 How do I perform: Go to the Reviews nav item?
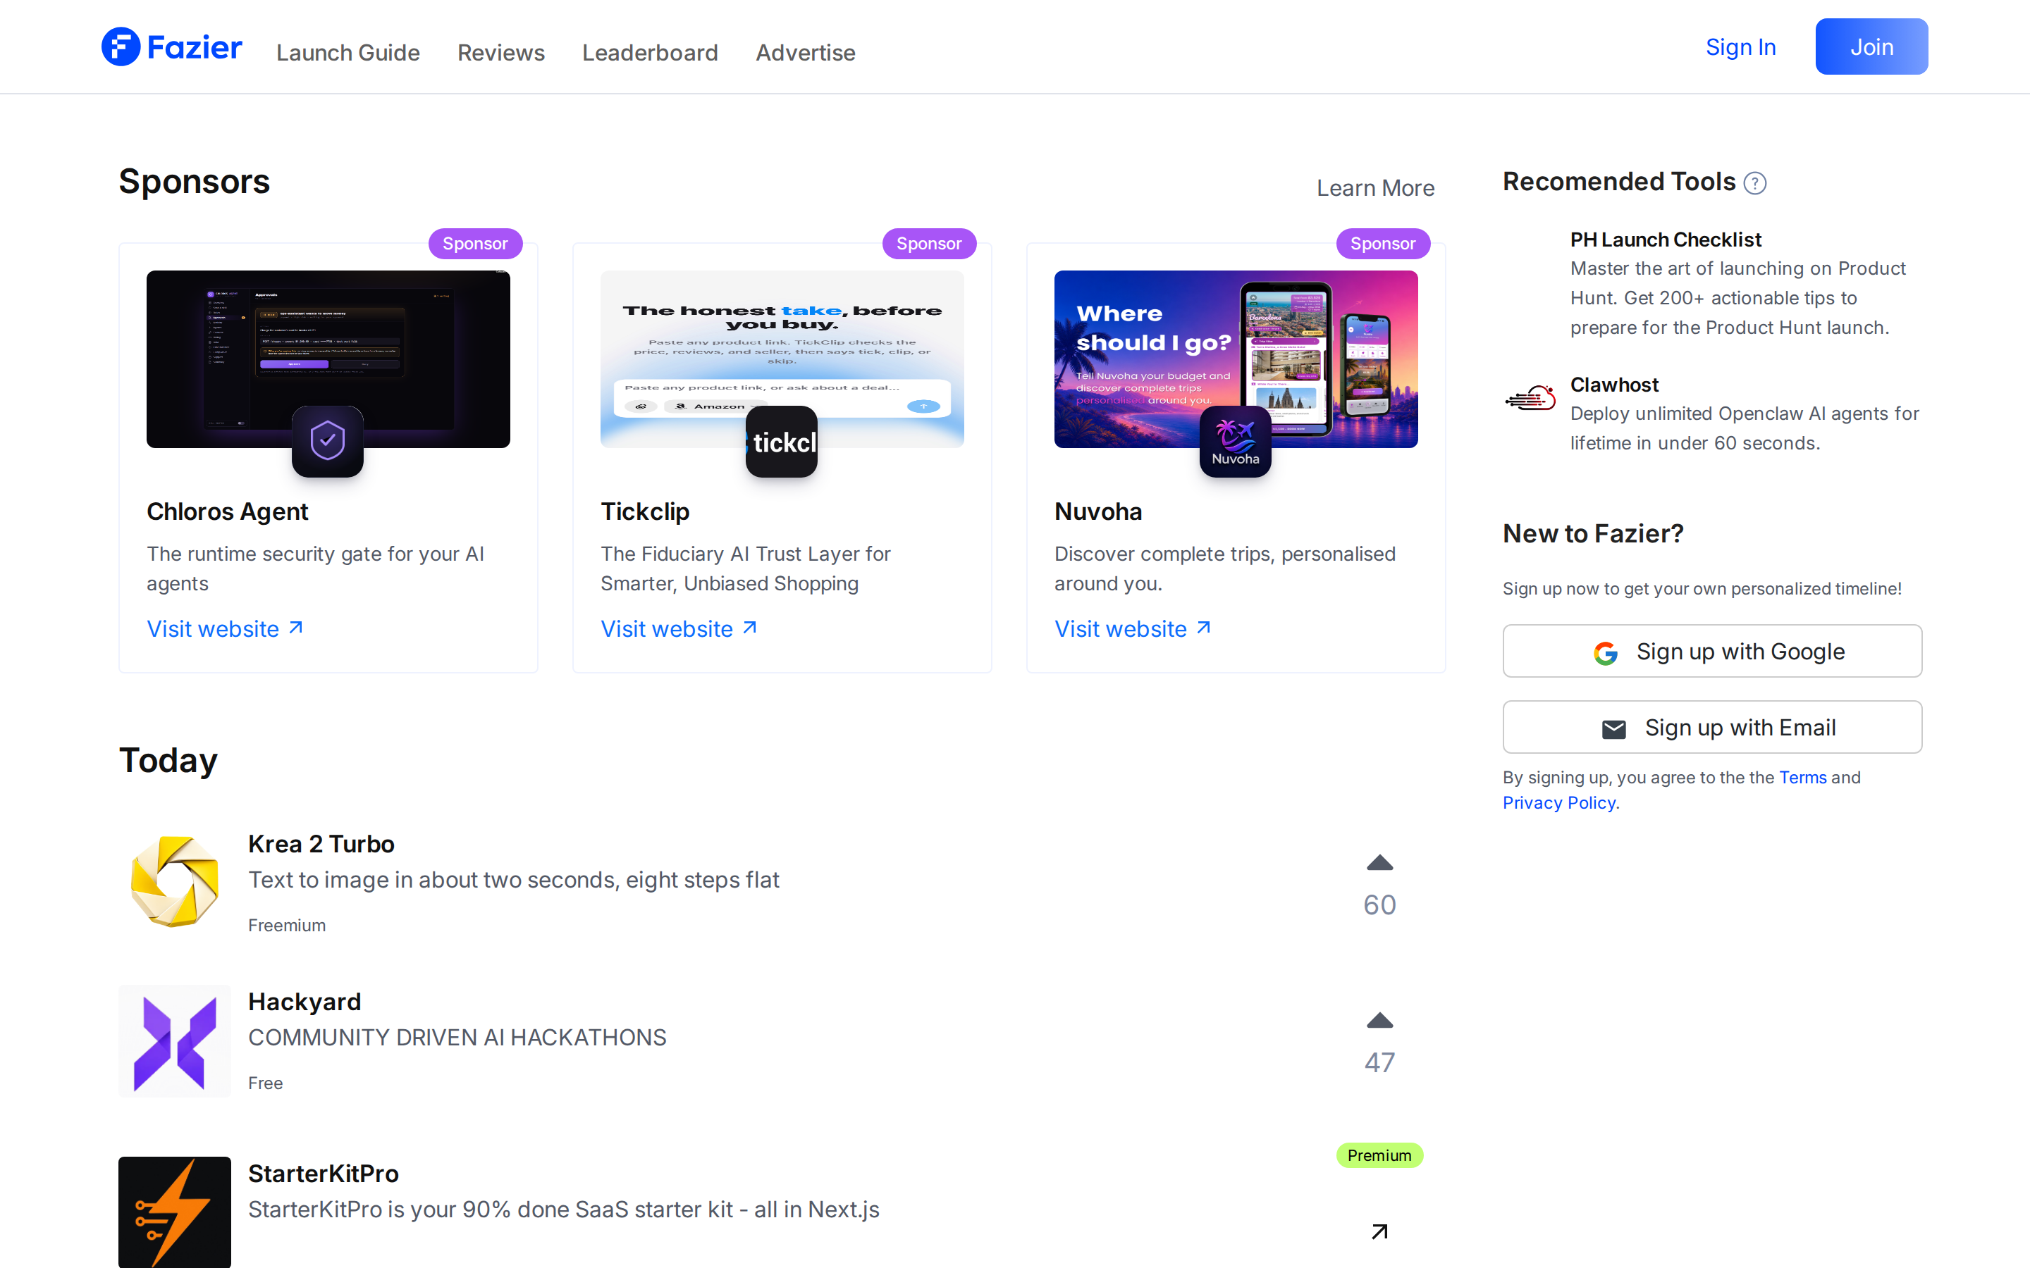click(x=500, y=52)
